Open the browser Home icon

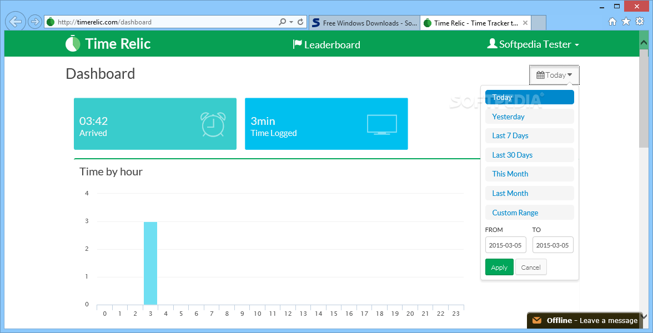click(612, 22)
